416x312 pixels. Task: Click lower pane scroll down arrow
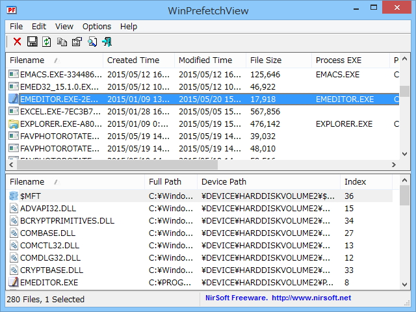click(x=404, y=285)
